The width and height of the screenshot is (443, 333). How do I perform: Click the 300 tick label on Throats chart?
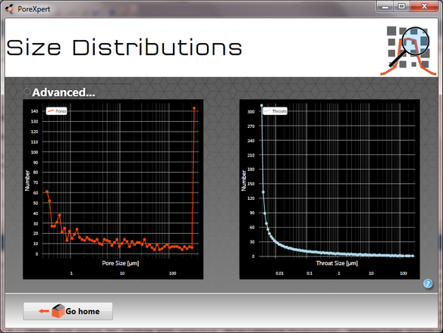(251, 112)
